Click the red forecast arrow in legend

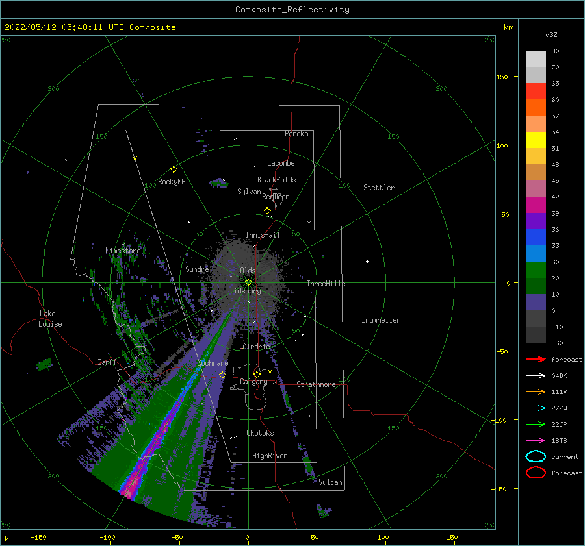[x=536, y=359]
